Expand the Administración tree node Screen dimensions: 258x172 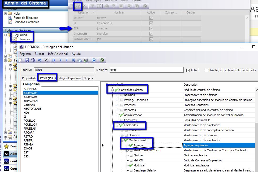[117, 115]
